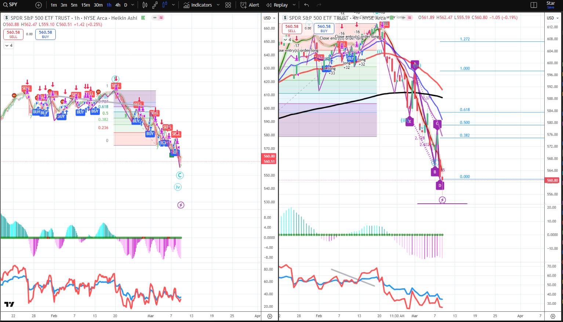Select the 15m timeframe
563x322 pixels.
(x=86, y=5)
